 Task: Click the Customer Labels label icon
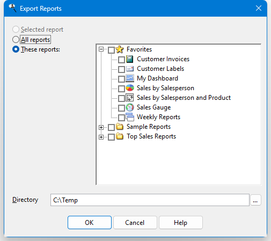[130, 69]
